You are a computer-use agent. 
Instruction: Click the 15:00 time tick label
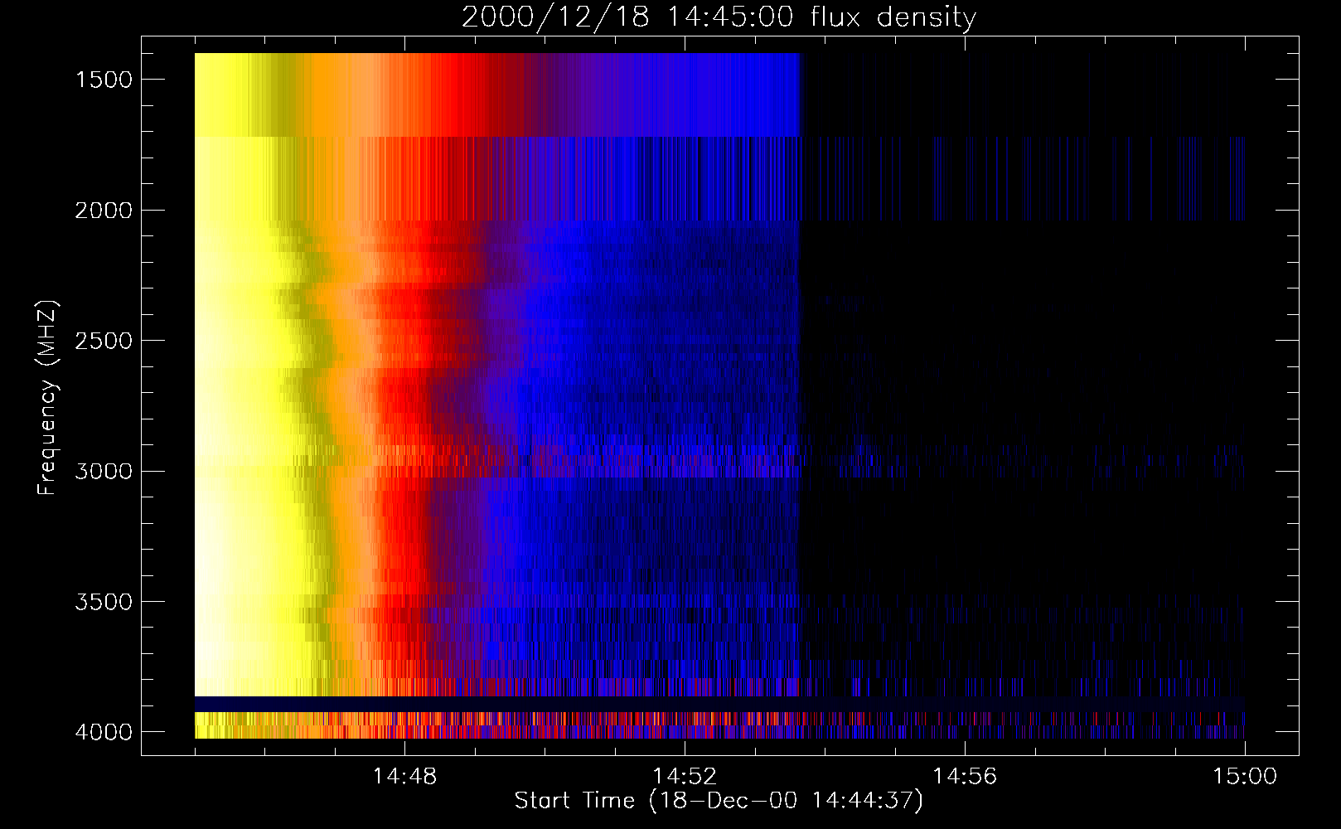pyautogui.click(x=1245, y=777)
